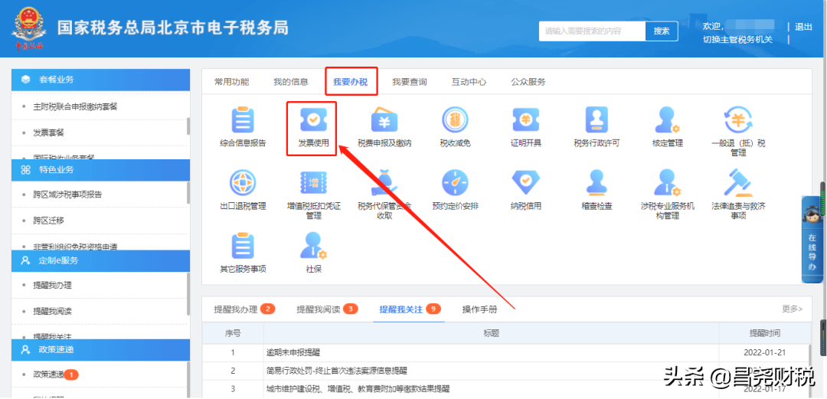Image resolution: width=827 pixels, height=399 pixels.
Task: Expand the 定制e服务 sidebar section
Action: tap(100, 260)
